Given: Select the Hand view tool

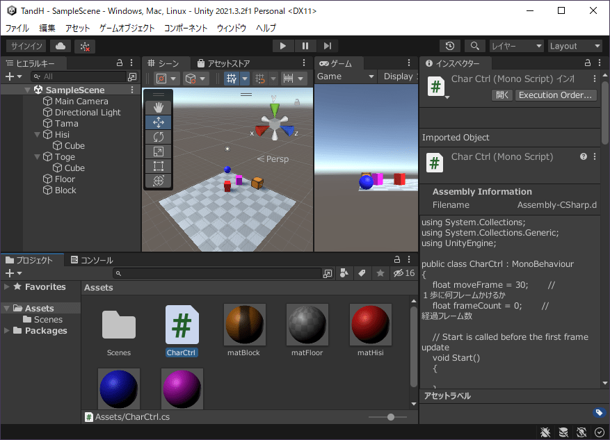Looking at the screenshot, I should (x=159, y=108).
